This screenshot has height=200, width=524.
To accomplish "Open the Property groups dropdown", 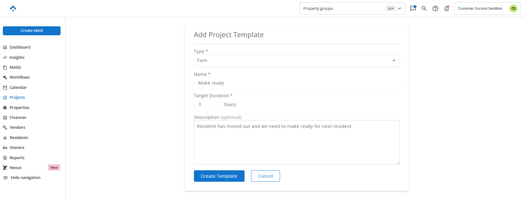I will 352,9.
